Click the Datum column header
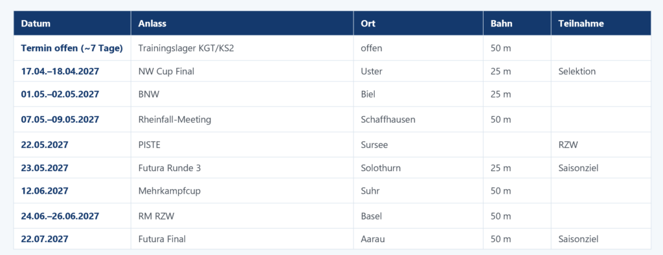Image resolution: width=663 pixels, height=255 pixels. [73, 23]
